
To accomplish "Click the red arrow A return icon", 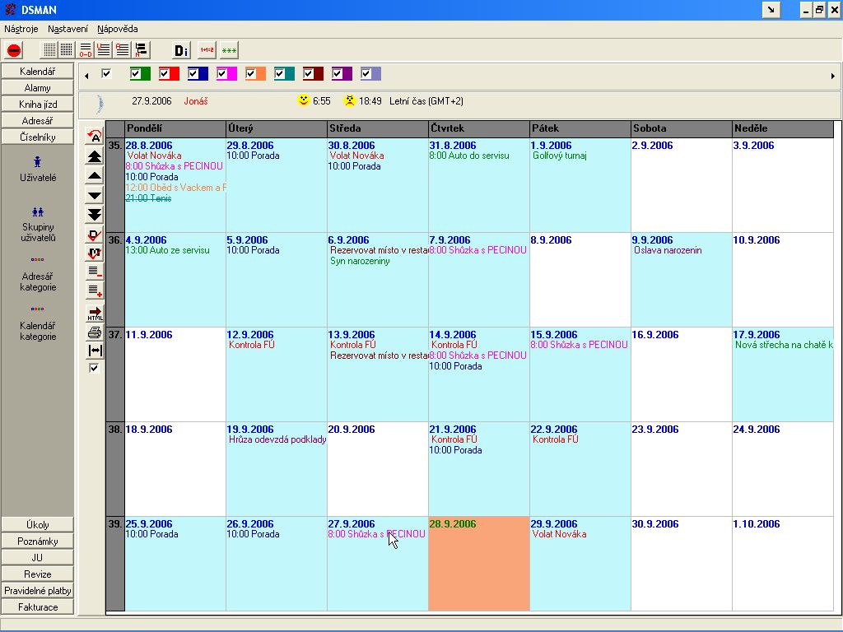I will pos(95,137).
